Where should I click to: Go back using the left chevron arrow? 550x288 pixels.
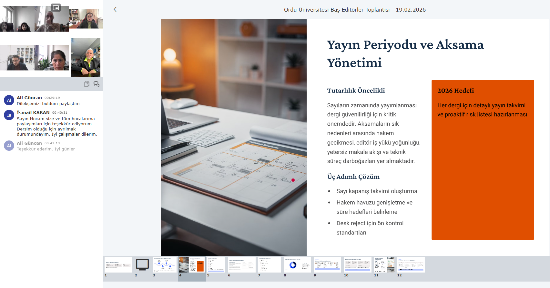pyautogui.click(x=115, y=10)
